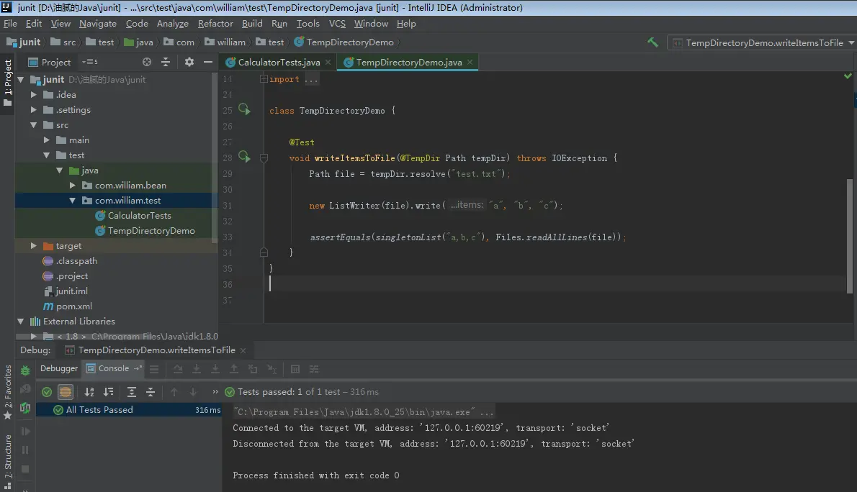Switch to the Debugger tab
The image size is (857, 492).
point(59,368)
